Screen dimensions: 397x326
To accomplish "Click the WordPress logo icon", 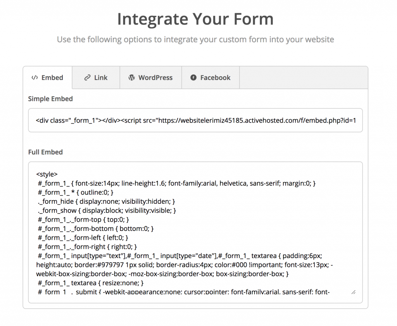I will [132, 78].
